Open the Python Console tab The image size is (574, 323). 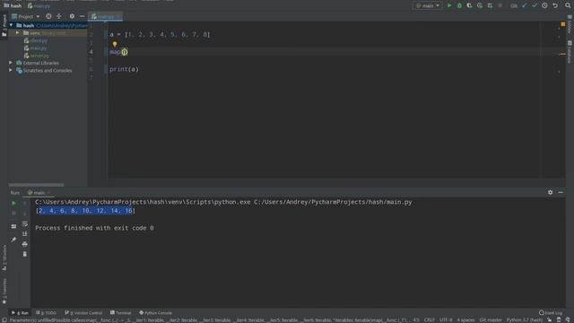(x=155, y=313)
